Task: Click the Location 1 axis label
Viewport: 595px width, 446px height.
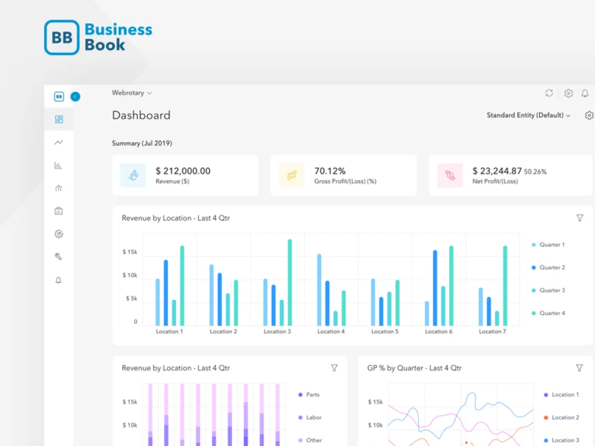Action: (169, 331)
